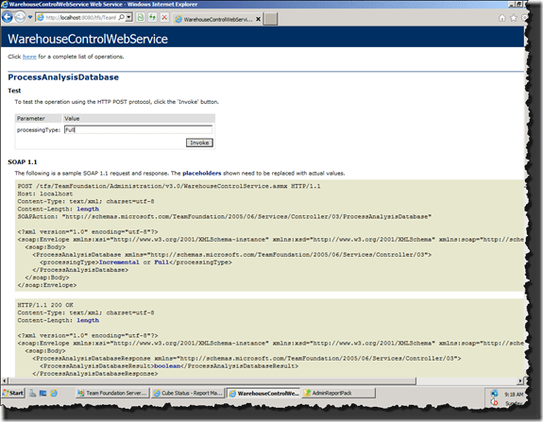The image size is (543, 422).
Task: Stop loading with the red X icon
Action: click(x=164, y=17)
